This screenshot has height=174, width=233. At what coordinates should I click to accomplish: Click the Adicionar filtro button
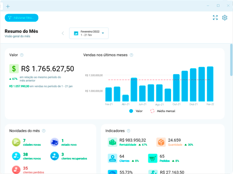tap(21, 18)
